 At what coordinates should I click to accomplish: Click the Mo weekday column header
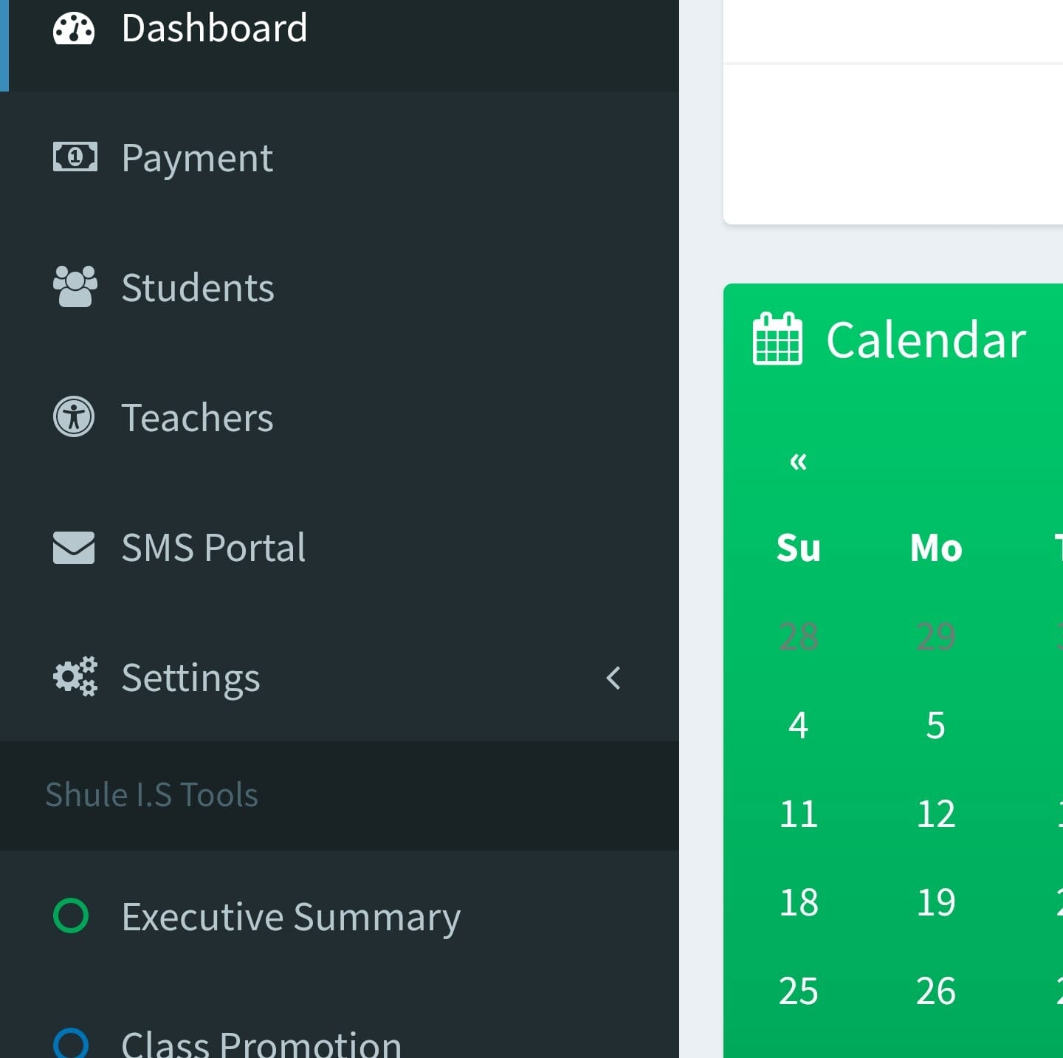click(x=936, y=548)
